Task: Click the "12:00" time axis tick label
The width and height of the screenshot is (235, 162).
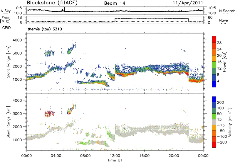Action: [x=115, y=156]
